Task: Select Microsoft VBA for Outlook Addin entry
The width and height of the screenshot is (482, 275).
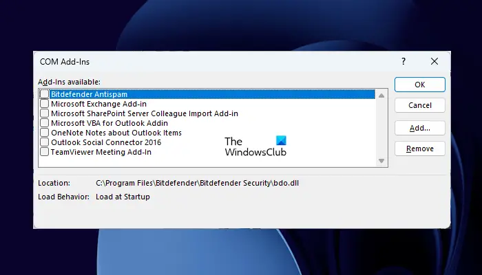Action: [x=109, y=123]
